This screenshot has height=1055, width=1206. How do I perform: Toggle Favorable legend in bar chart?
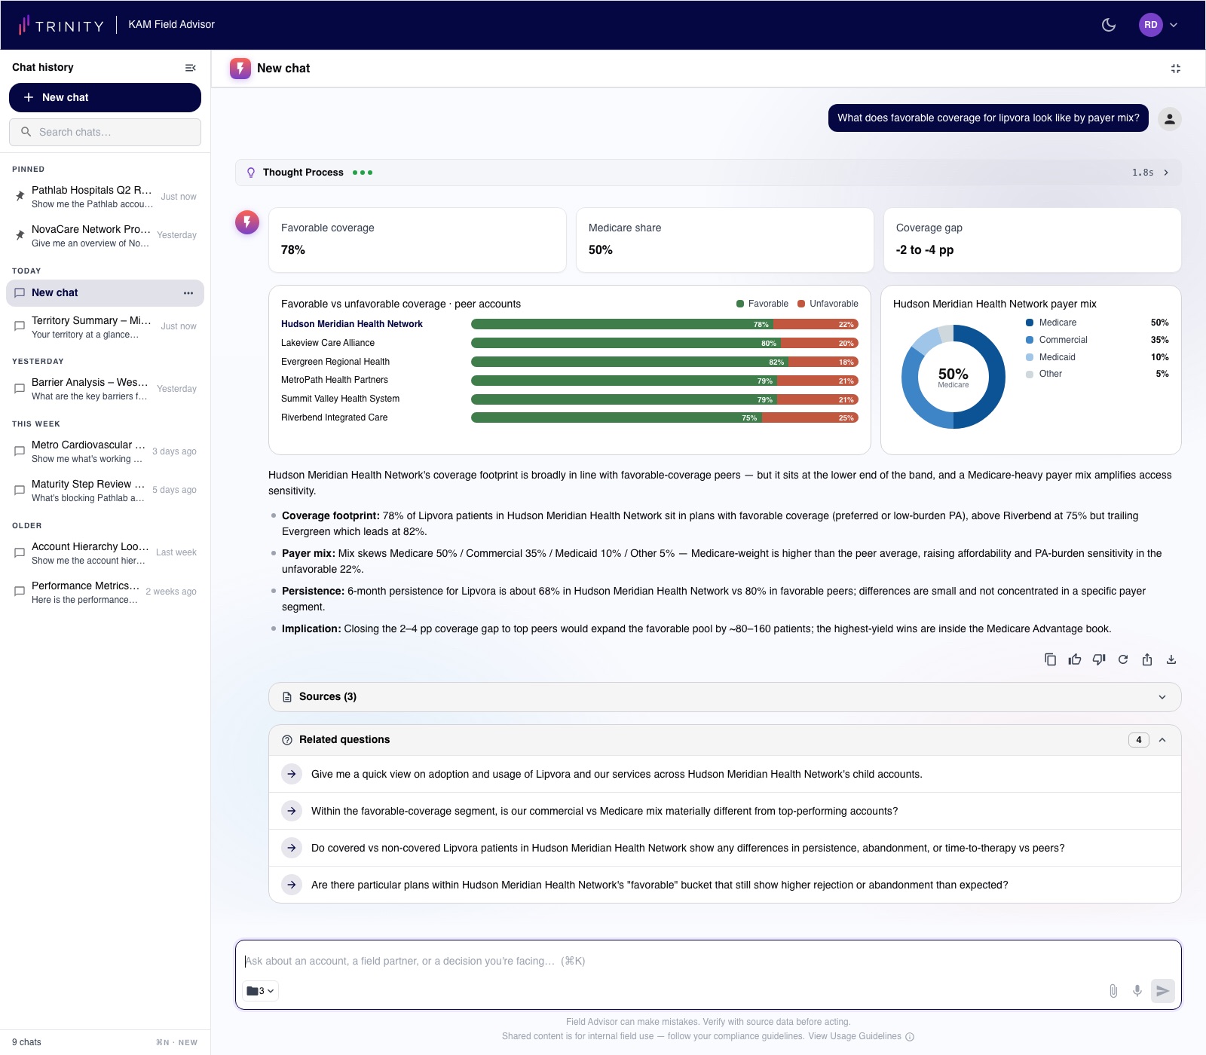(x=762, y=304)
